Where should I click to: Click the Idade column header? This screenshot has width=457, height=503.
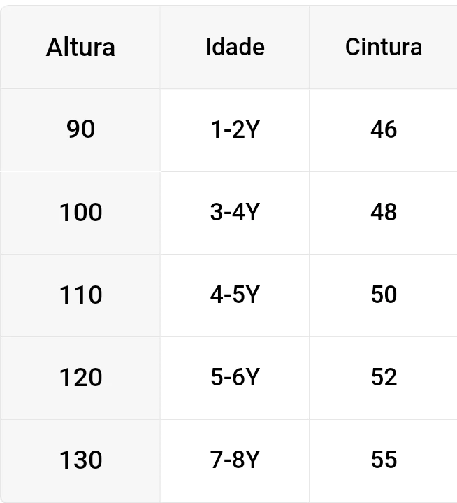tap(235, 48)
